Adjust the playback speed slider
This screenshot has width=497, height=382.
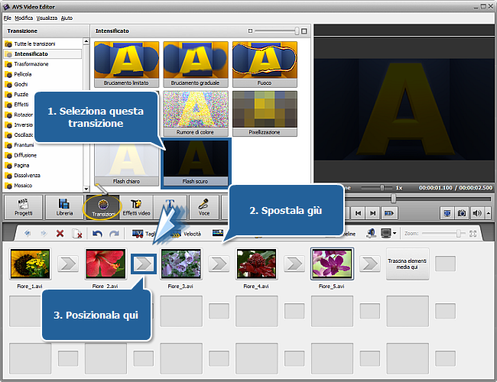coord(382,187)
